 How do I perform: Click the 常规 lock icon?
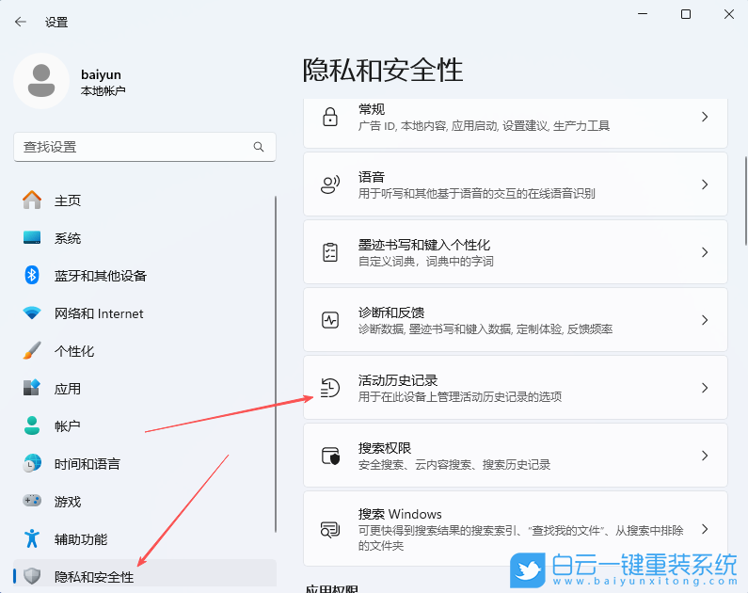330,117
